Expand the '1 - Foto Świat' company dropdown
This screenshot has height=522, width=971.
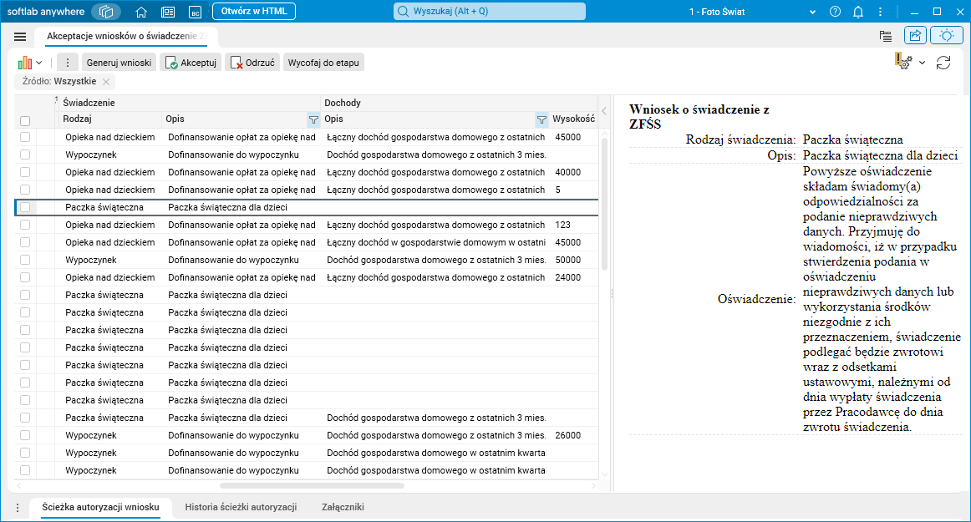pyautogui.click(x=812, y=12)
